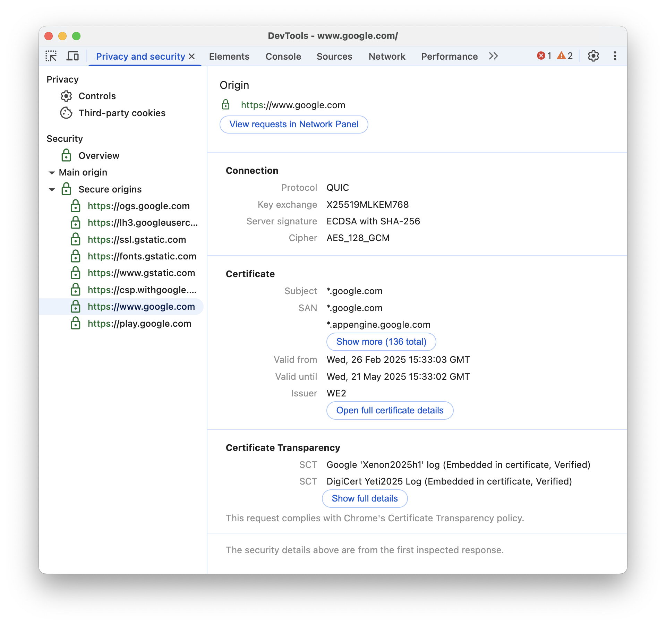Click the lock icon next to https://ssl.gstatic.com
This screenshot has height=625, width=666.
point(75,239)
